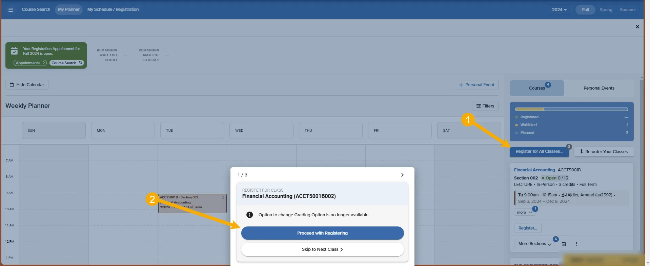Click the instructor name Ajdler, Arnaud
650x266 pixels.
(x=590, y=195)
